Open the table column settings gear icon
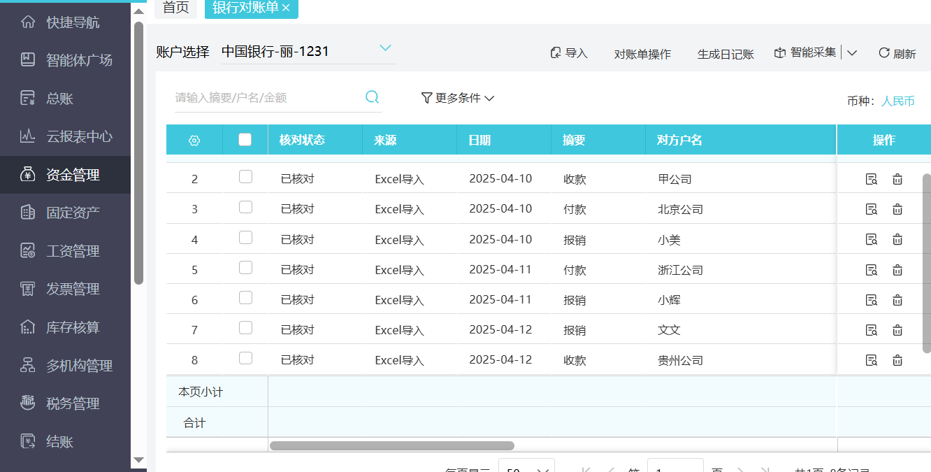 point(194,139)
